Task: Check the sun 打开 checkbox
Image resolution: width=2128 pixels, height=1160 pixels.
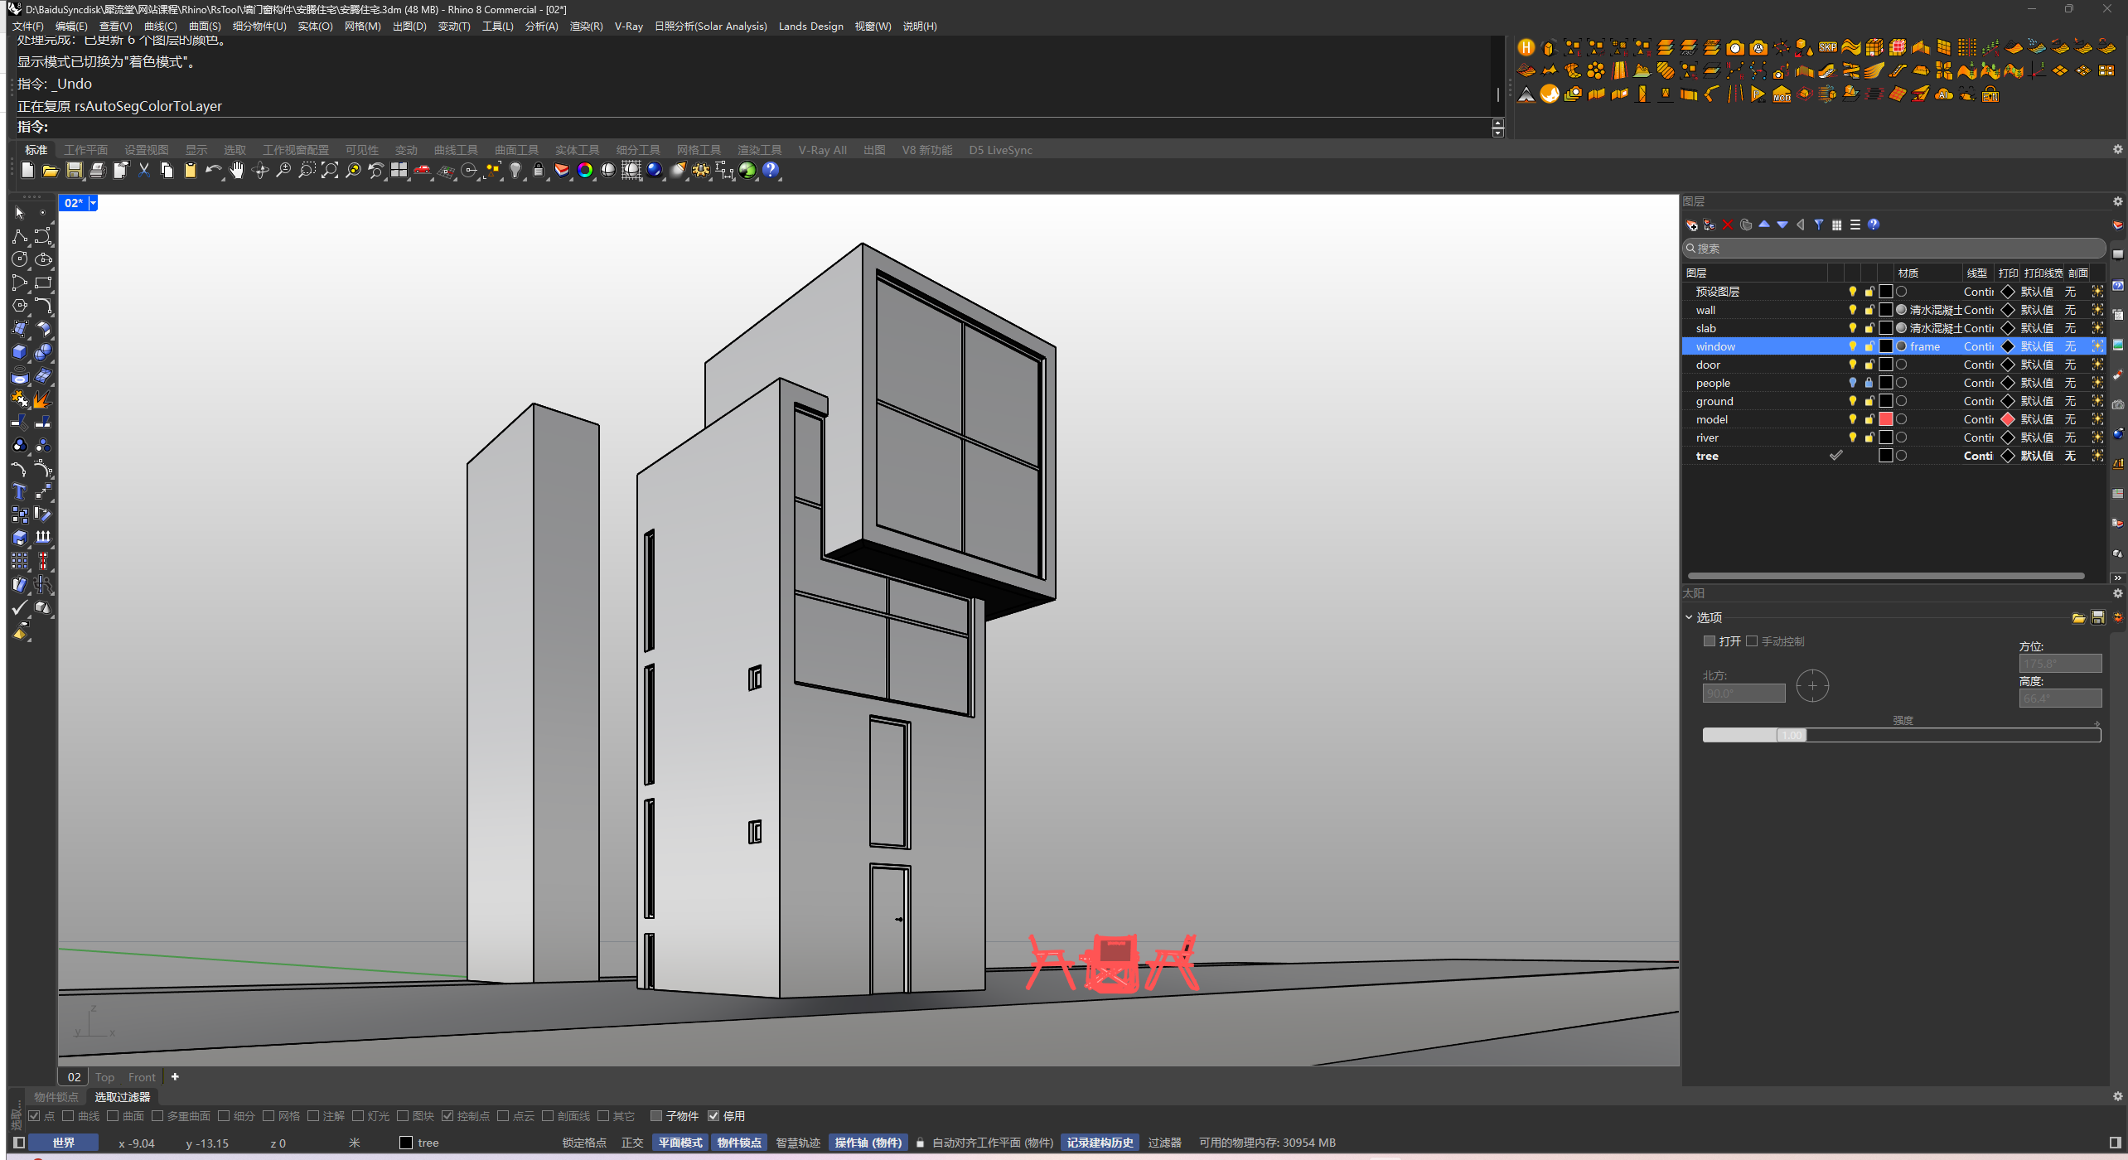Action: coord(1709,641)
